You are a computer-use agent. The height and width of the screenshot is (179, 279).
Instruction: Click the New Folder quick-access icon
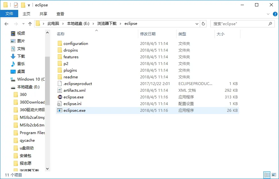pyautogui.click(x=23, y=5)
